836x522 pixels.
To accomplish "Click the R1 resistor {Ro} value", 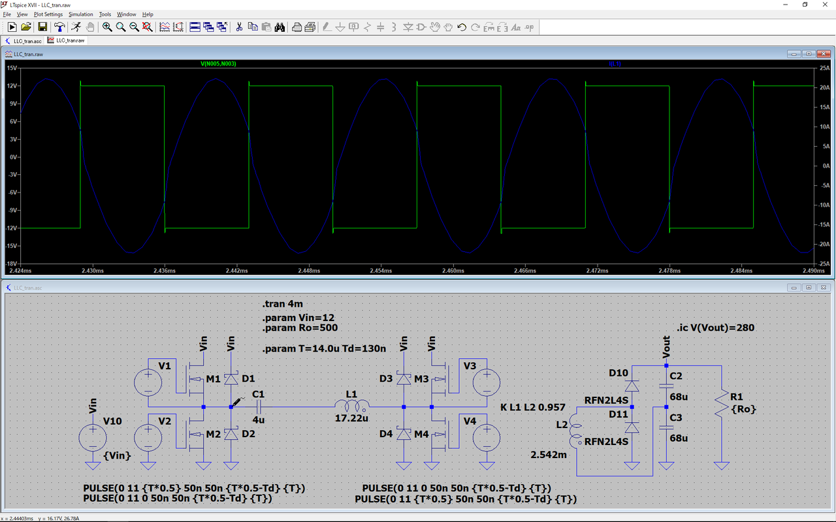I will click(743, 409).
